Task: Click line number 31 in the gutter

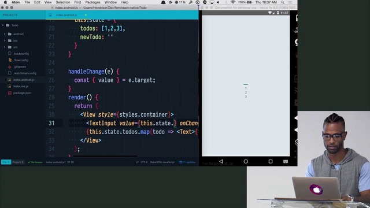Action: (x=51, y=123)
